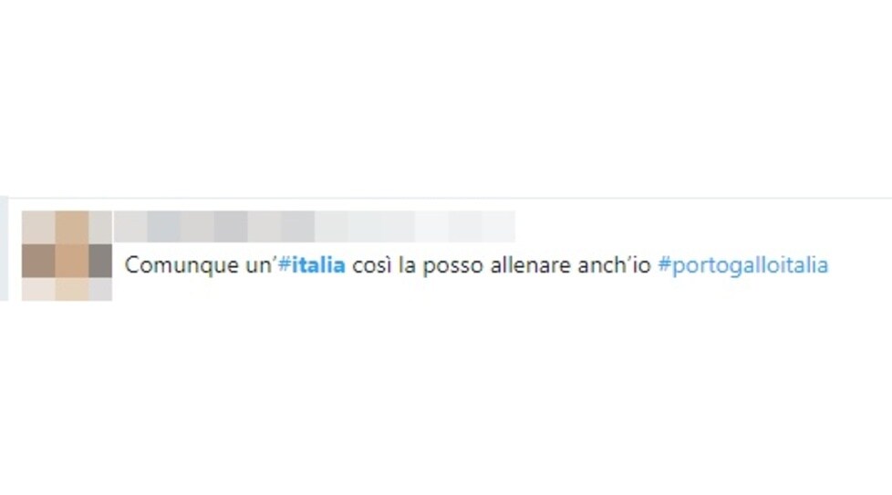This screenshot has width=892, height=495.
Task: Click the word "un'" before #italia
Action: pyautogui.click(x=261, y=265)
